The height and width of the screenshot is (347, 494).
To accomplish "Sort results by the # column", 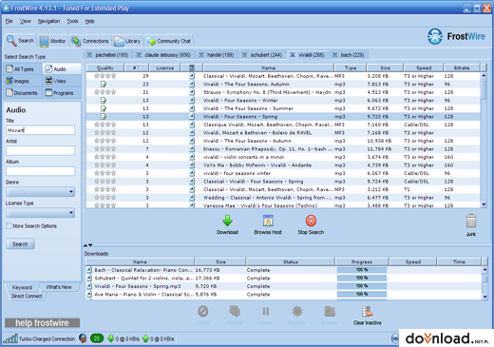I will tap(136, 67).
